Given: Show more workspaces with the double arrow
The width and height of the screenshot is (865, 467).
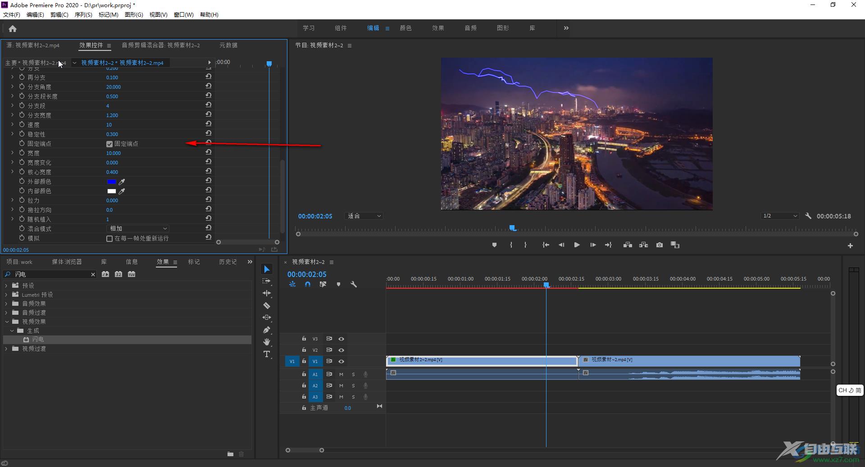Looking at the screenshot, I should pyautogui.click(x=566, y=28).
